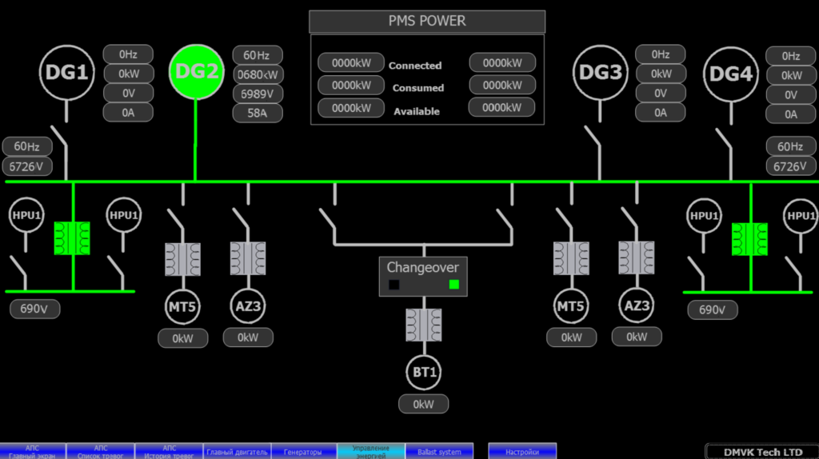Click the green Changeover indicator square

point(454,285)
